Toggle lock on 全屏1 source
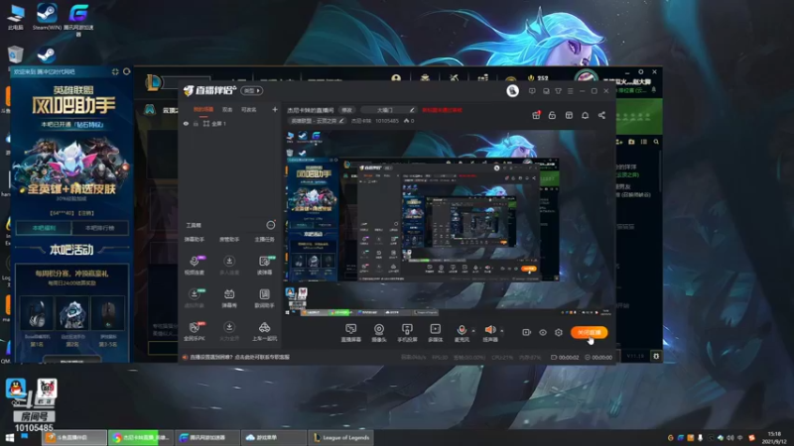Image resolution: width=794 pixels, height=446 pixels. click(196, 123)
